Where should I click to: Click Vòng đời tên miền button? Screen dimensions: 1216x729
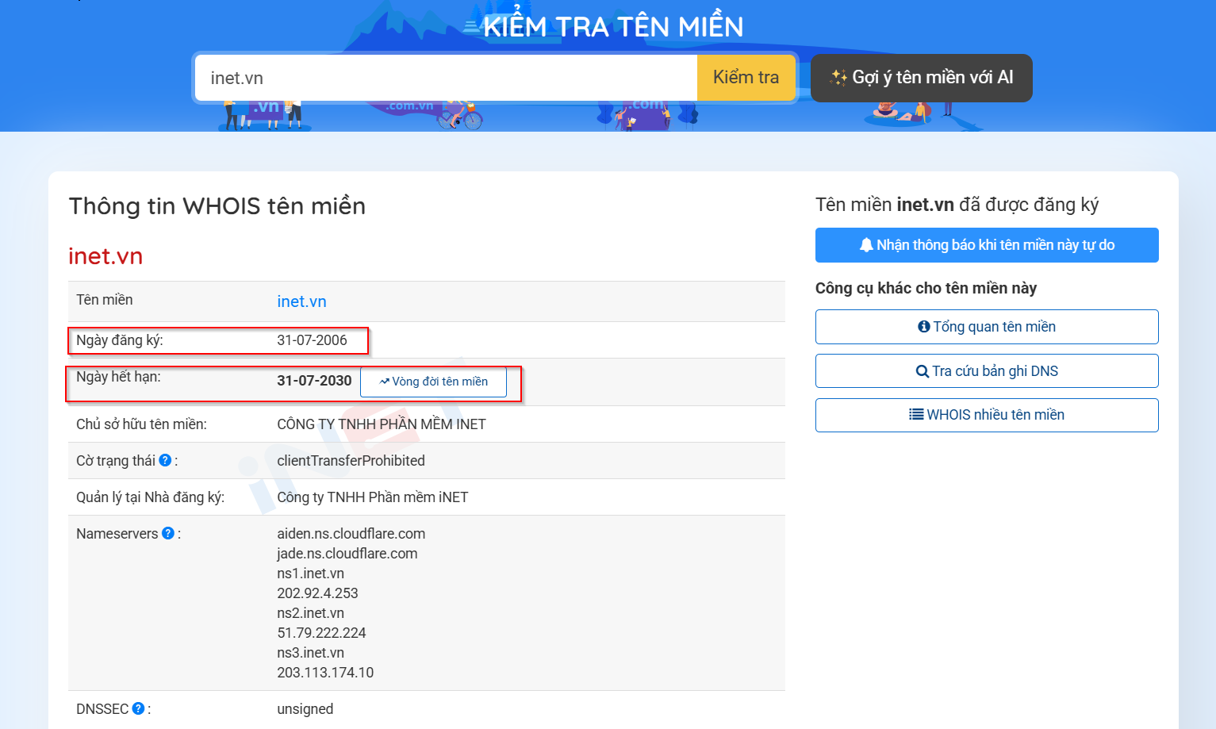433,382
